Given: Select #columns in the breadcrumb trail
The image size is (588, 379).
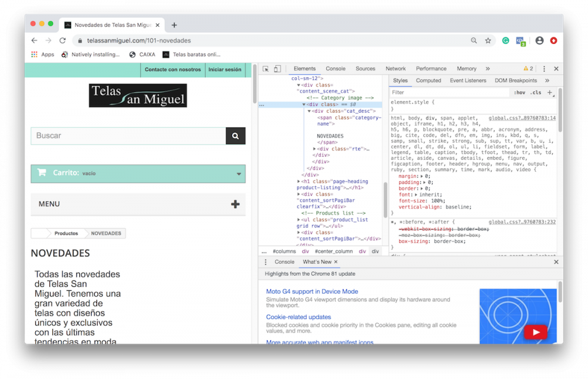Looking at the screenshot, I should [284, 251].
